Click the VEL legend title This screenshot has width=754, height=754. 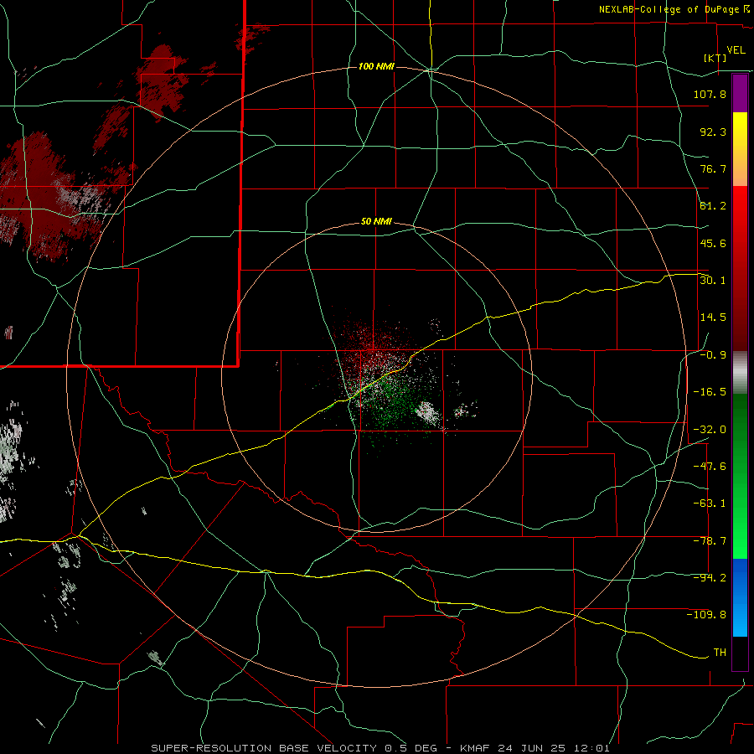(x=736, y=50)
